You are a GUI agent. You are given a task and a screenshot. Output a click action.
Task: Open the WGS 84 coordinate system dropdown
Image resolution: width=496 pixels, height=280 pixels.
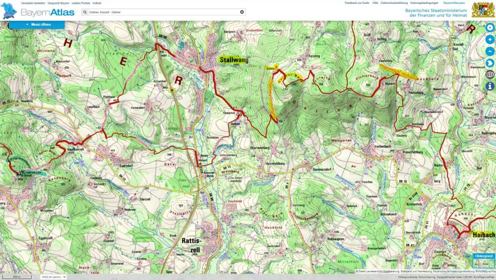[x=53, y=277]
